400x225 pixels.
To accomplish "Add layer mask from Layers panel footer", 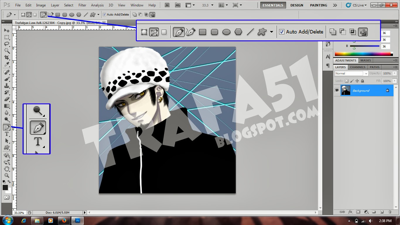I will tap(358, 212).
